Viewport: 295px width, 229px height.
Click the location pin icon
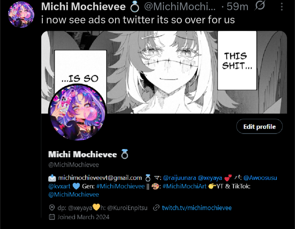[x=52, y=208]
